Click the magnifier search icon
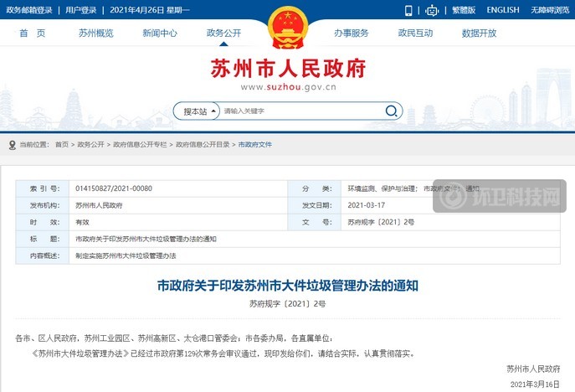The image size is (575, 392). click(x=391, y=111)
